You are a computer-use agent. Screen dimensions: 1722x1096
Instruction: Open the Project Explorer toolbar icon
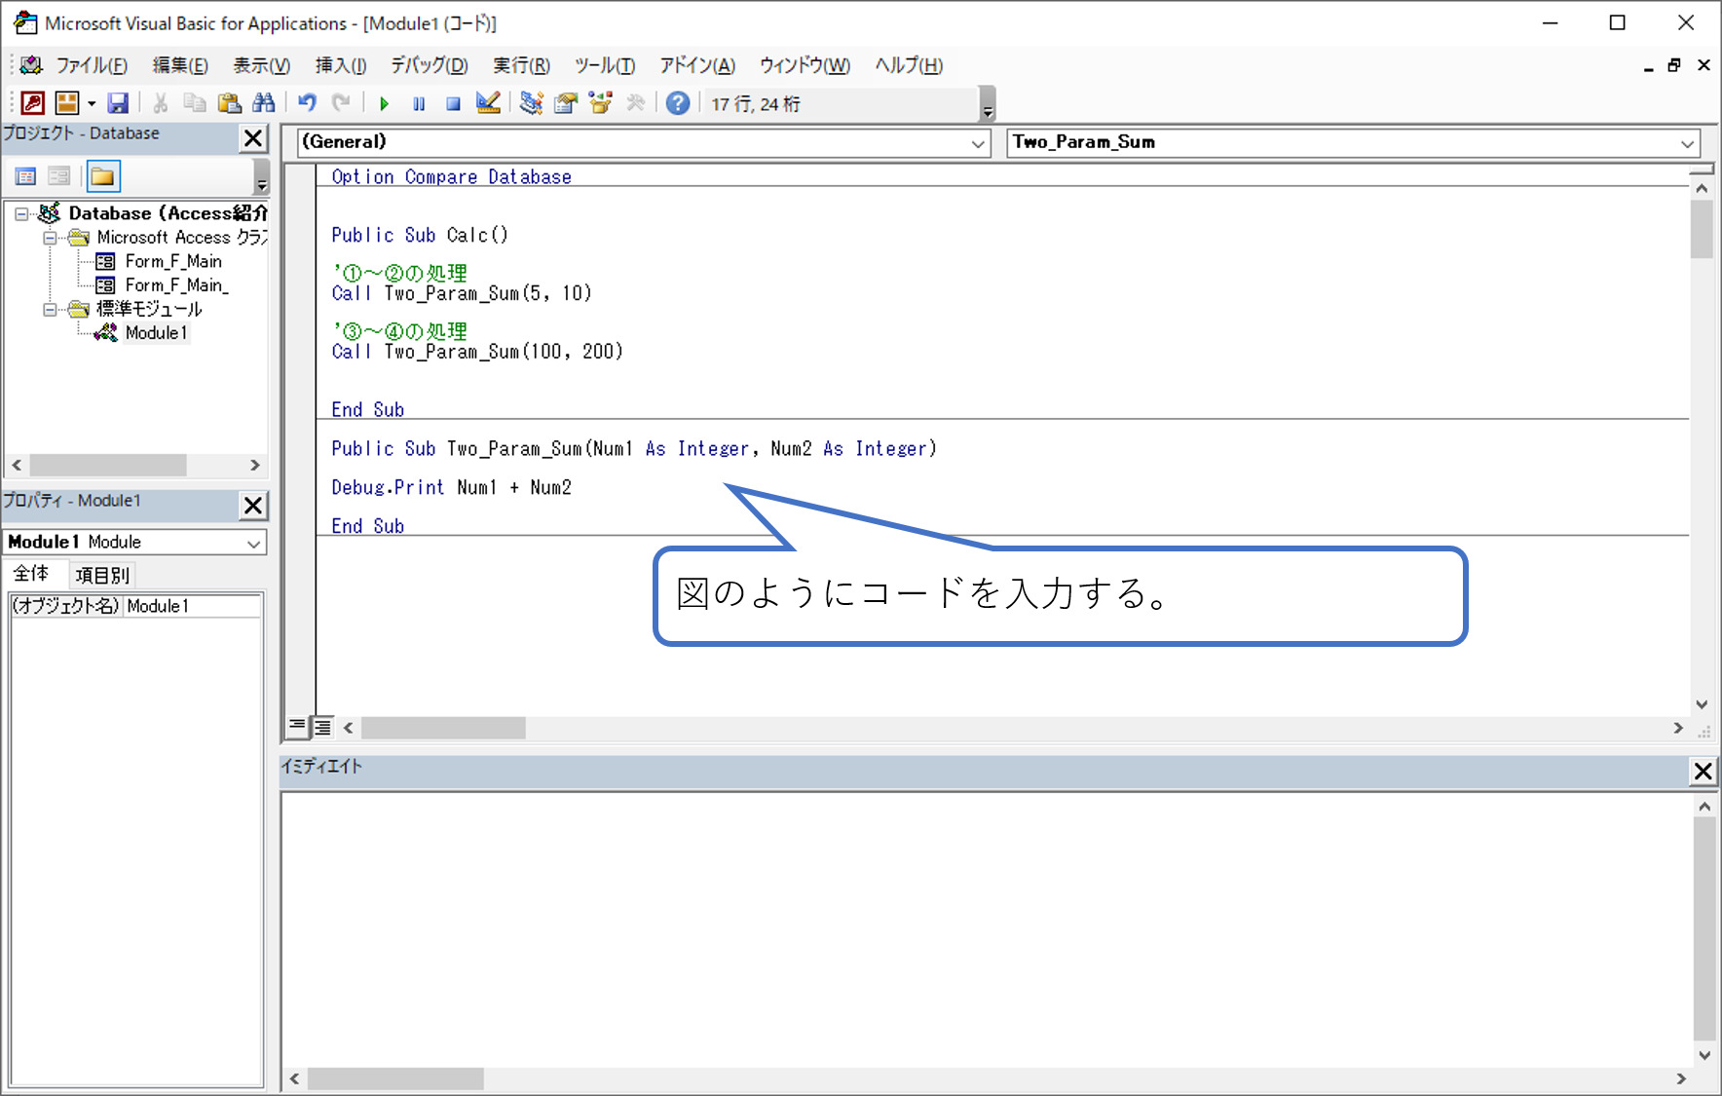point(531,103)
